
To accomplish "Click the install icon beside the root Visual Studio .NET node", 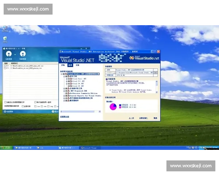I will [x=66, y=74].
